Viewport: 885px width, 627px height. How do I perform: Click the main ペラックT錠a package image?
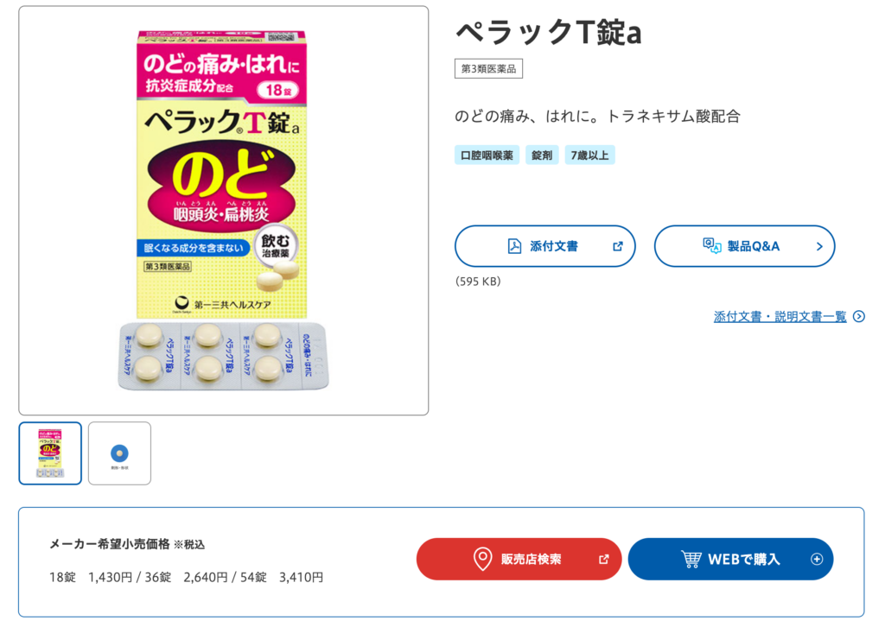pyautogui.click(x=222, y=210)
